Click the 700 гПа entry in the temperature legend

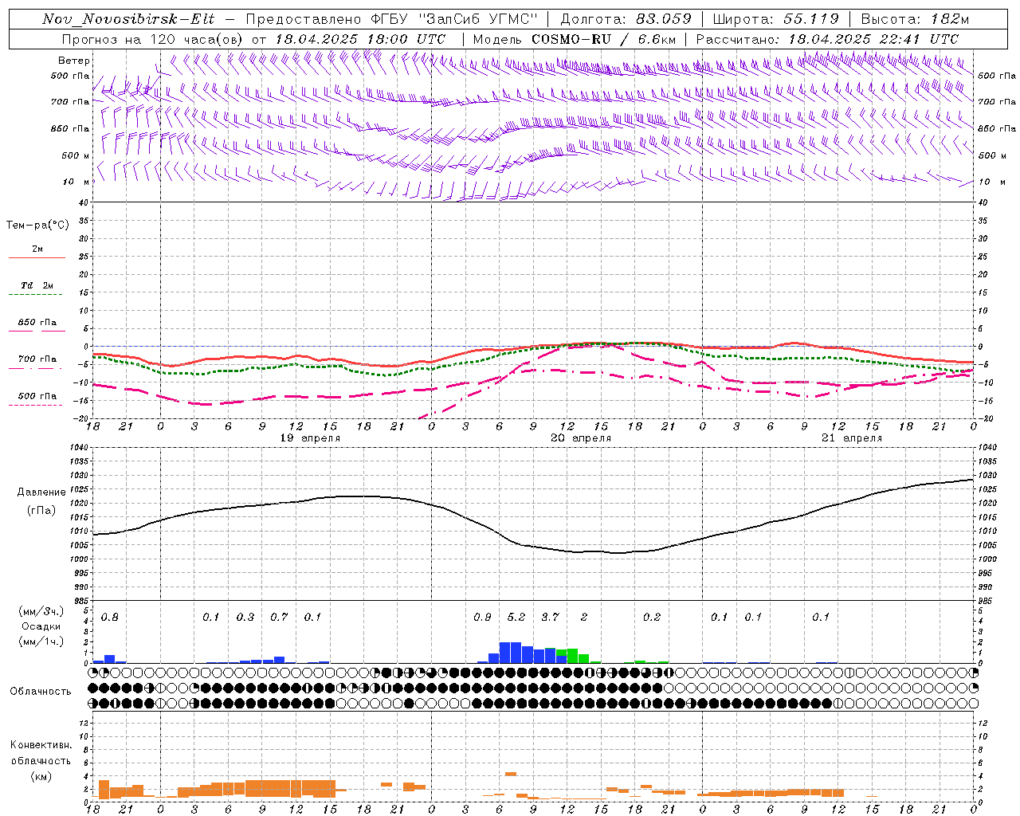37,359
